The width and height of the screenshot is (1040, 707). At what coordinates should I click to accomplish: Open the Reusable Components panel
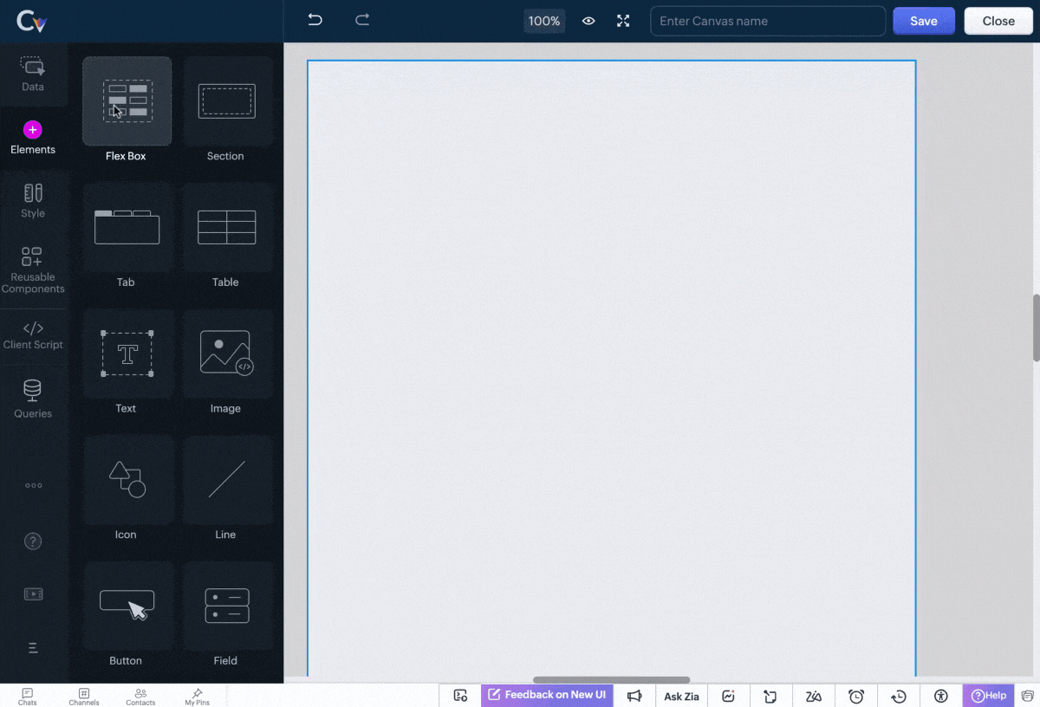[x=33, y=269]
